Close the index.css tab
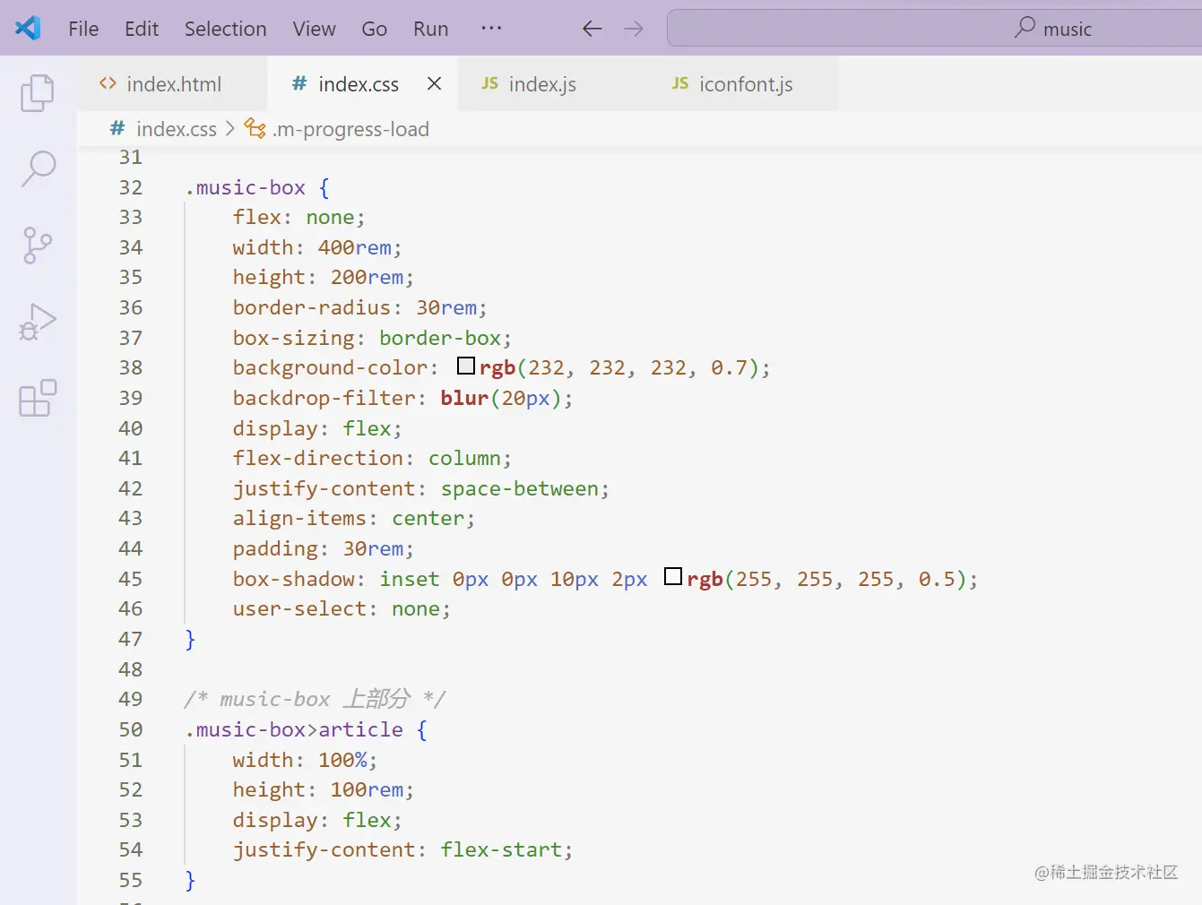The height and width of the screenshot is (905, 1202). pos(435,83)
